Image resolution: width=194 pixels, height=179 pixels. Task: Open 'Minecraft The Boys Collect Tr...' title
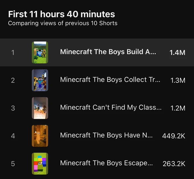(110, 79)
